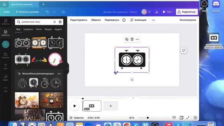
Task: Open Discord from the desktop
Action: (x=216, y=6)
